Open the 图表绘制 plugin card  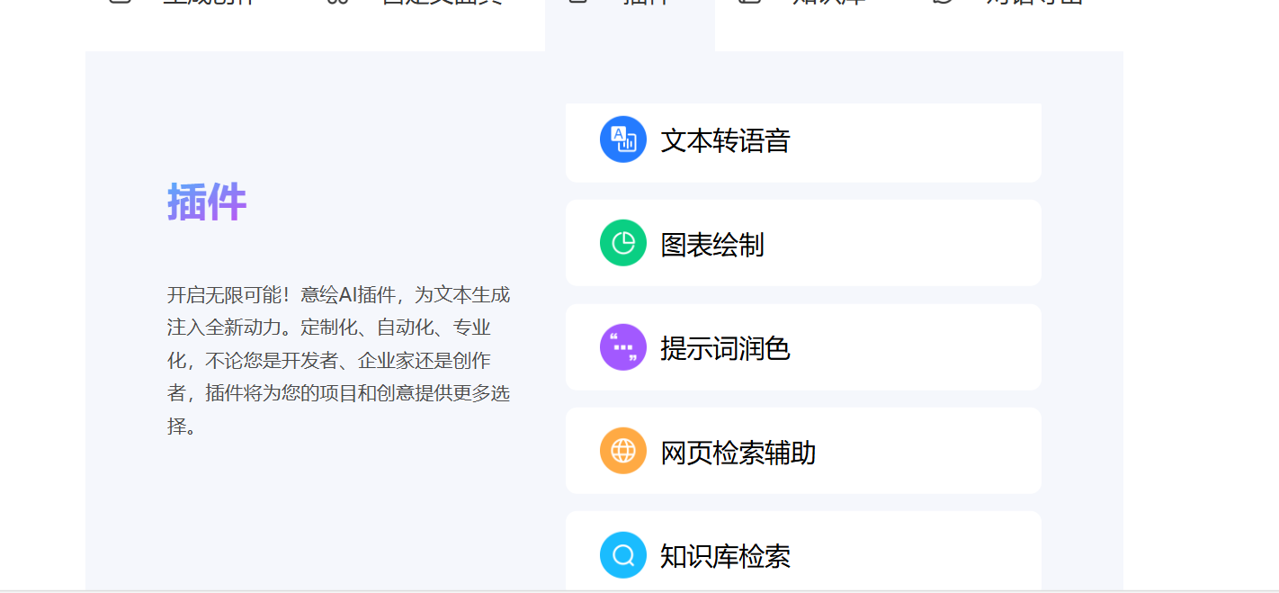click(803, 243)
